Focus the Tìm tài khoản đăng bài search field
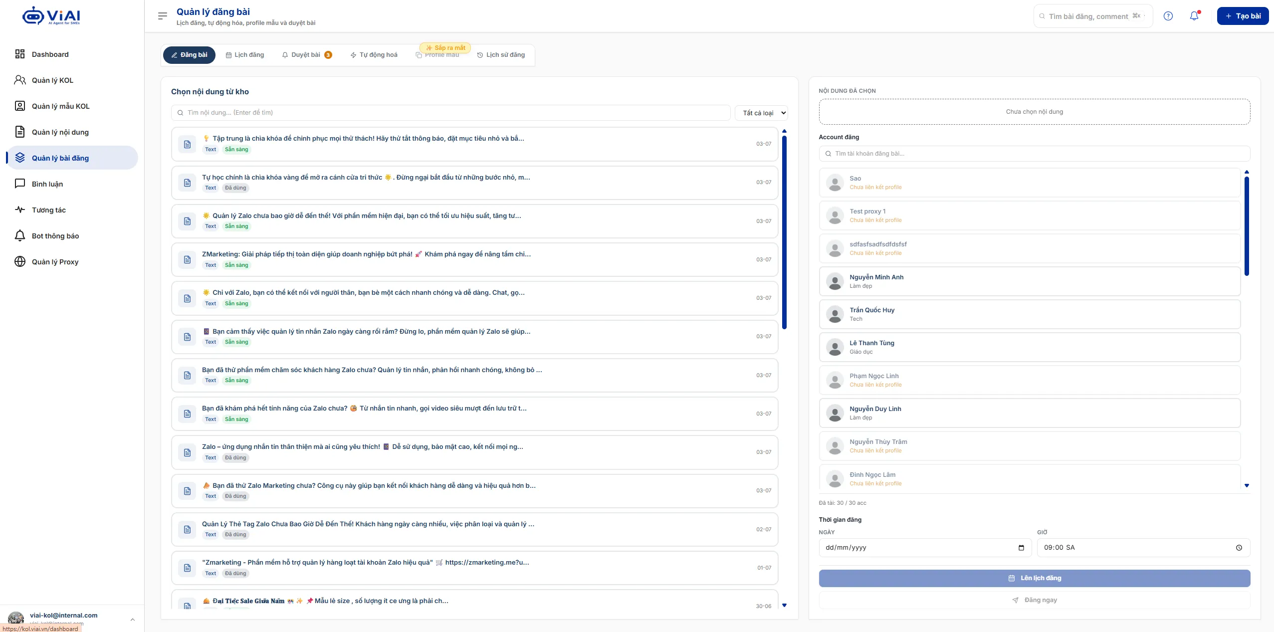The width and height of the screenshot is (1274, 632). [x=1035, y=154]
